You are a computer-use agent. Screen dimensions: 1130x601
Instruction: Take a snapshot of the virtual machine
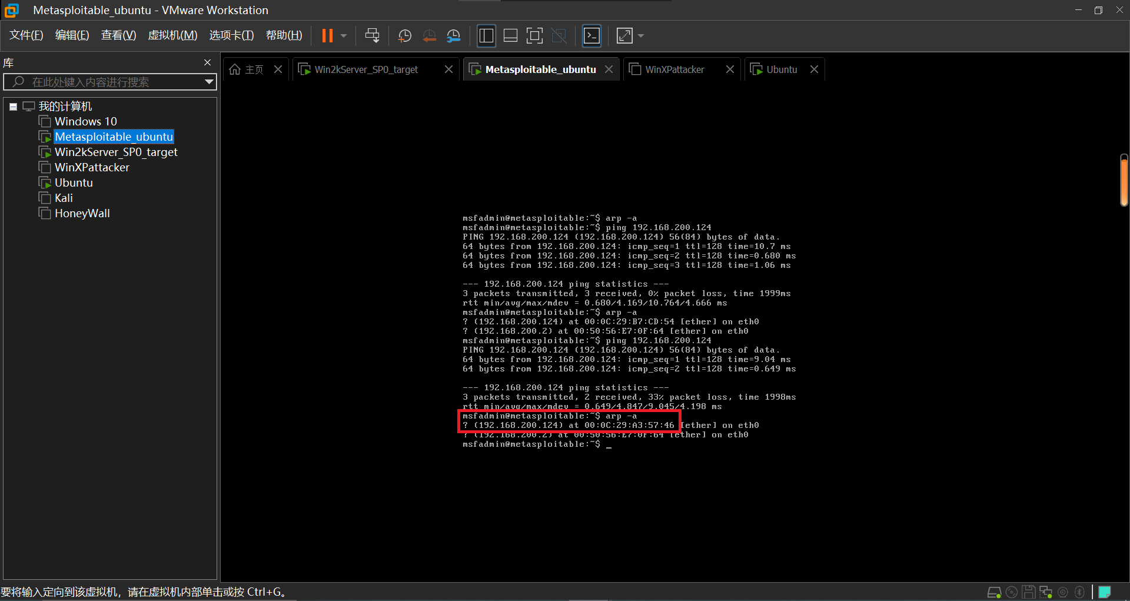pos(404,36)
